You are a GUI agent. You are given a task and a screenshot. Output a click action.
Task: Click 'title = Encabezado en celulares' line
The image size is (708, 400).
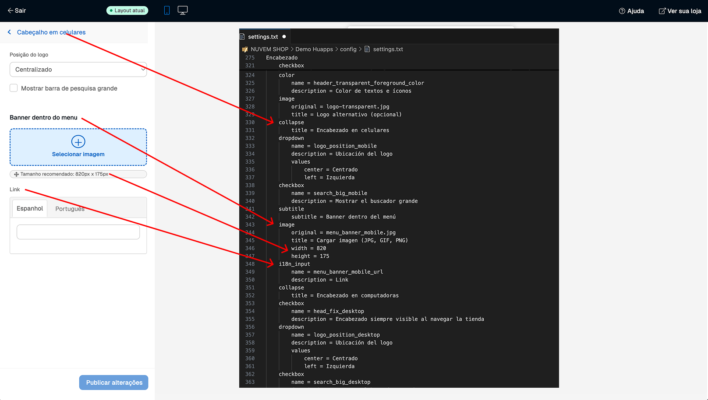pyautogui.click(x=340, y=130)
